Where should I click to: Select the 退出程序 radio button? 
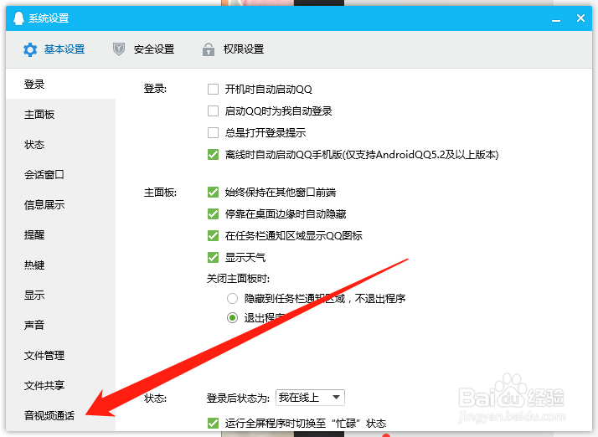232,317
